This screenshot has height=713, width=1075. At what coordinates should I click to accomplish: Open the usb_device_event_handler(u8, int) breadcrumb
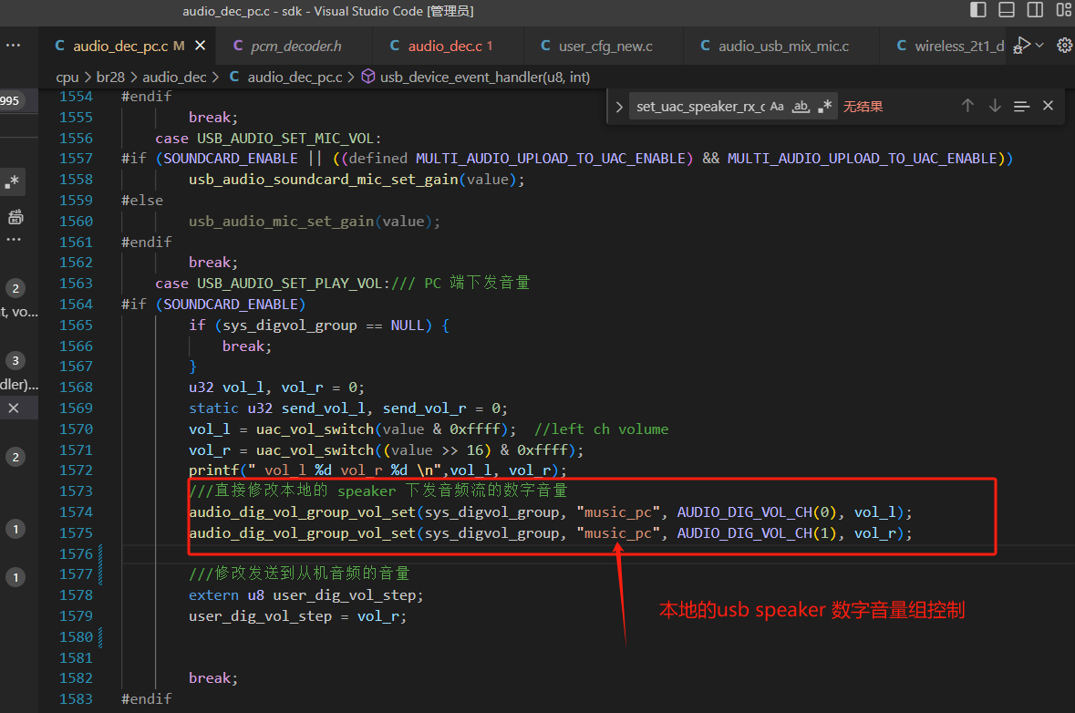(485, 77)
